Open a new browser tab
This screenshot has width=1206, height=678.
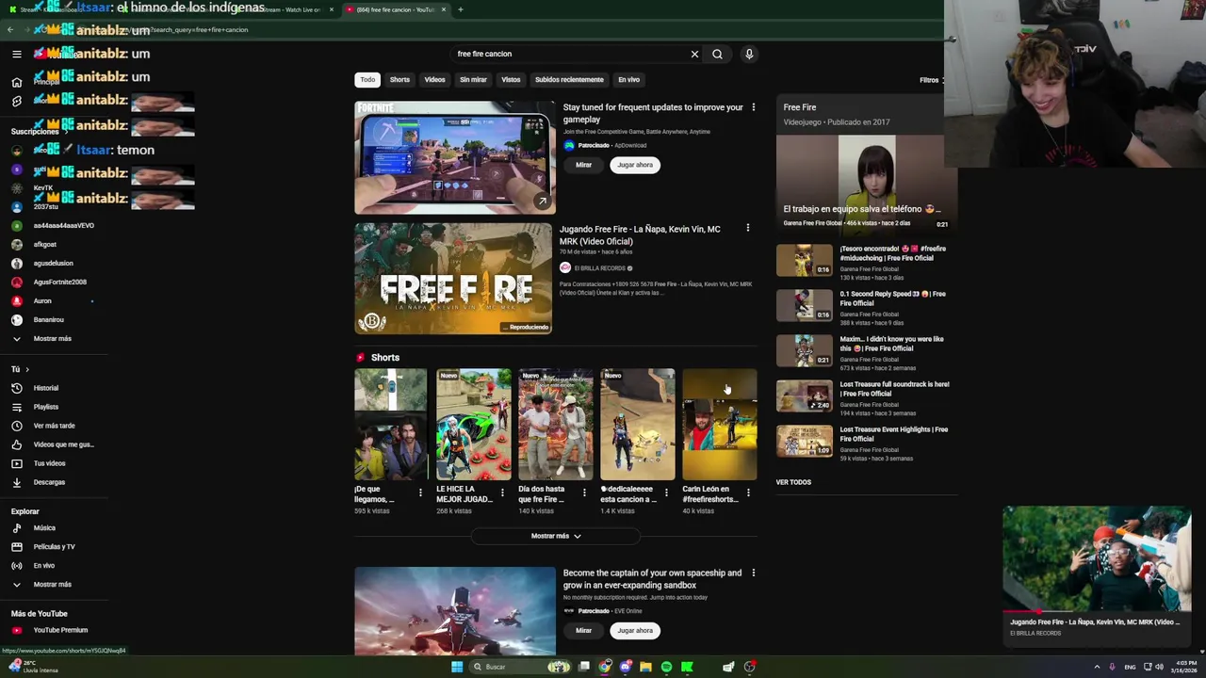tap(460, 9)
